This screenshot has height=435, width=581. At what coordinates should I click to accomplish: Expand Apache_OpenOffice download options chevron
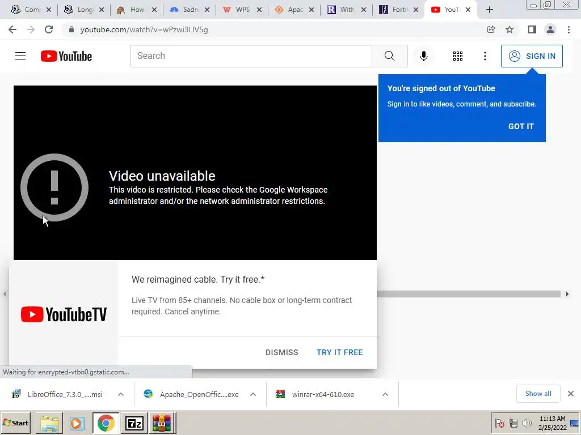tap(253, 394)
